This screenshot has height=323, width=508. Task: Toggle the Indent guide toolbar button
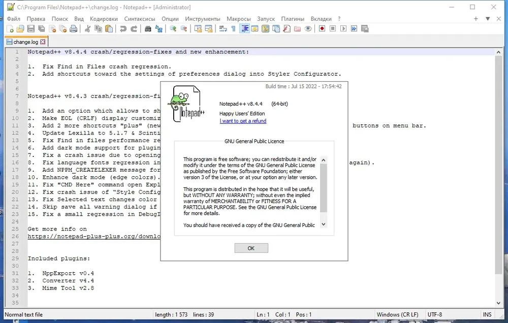(x=245, y=29)
